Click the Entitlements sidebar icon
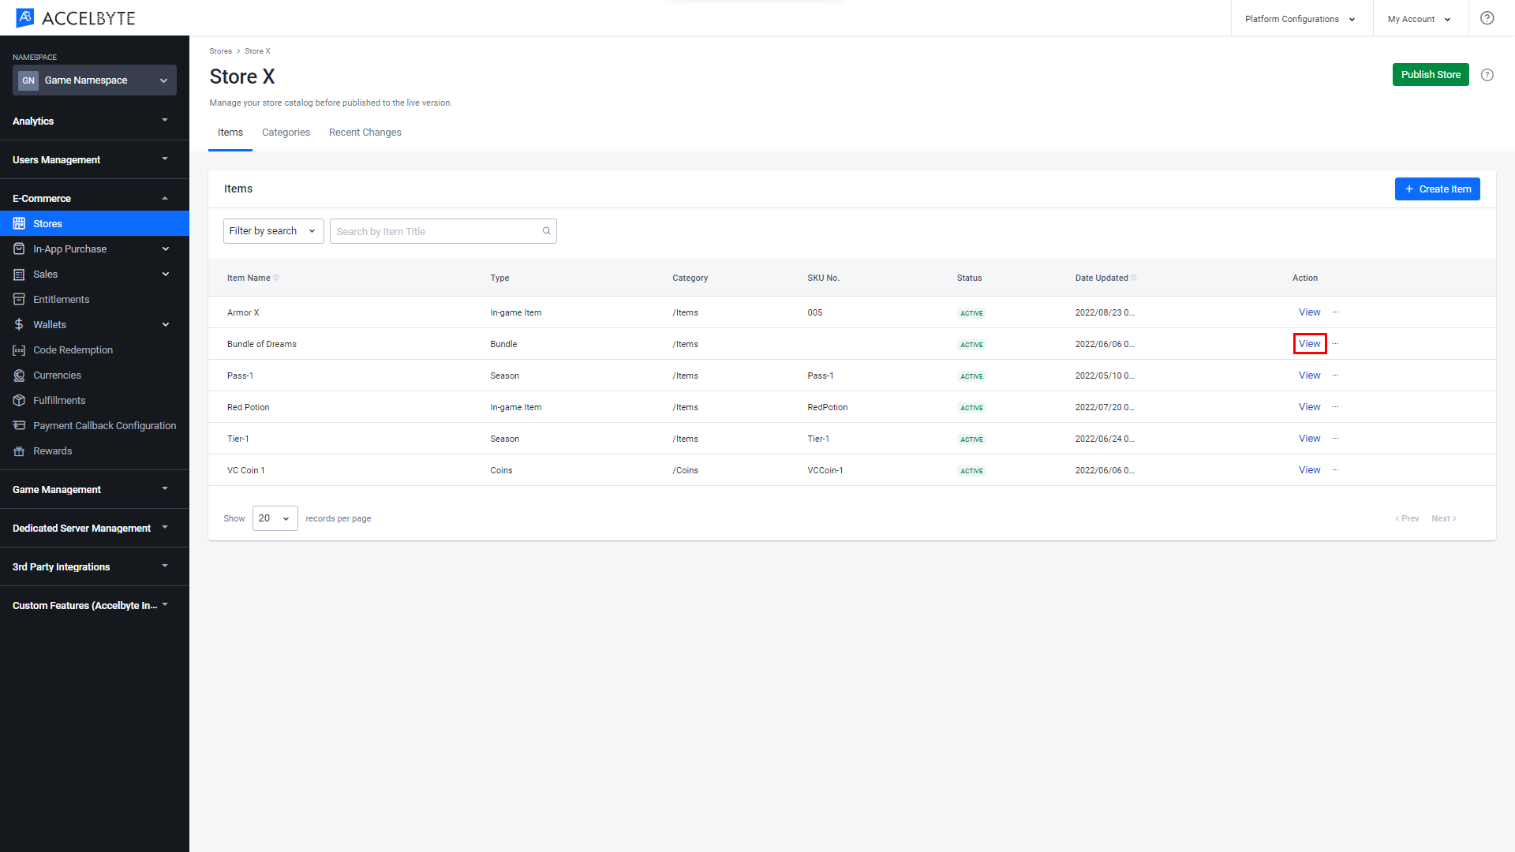 (x=19, y=300)
